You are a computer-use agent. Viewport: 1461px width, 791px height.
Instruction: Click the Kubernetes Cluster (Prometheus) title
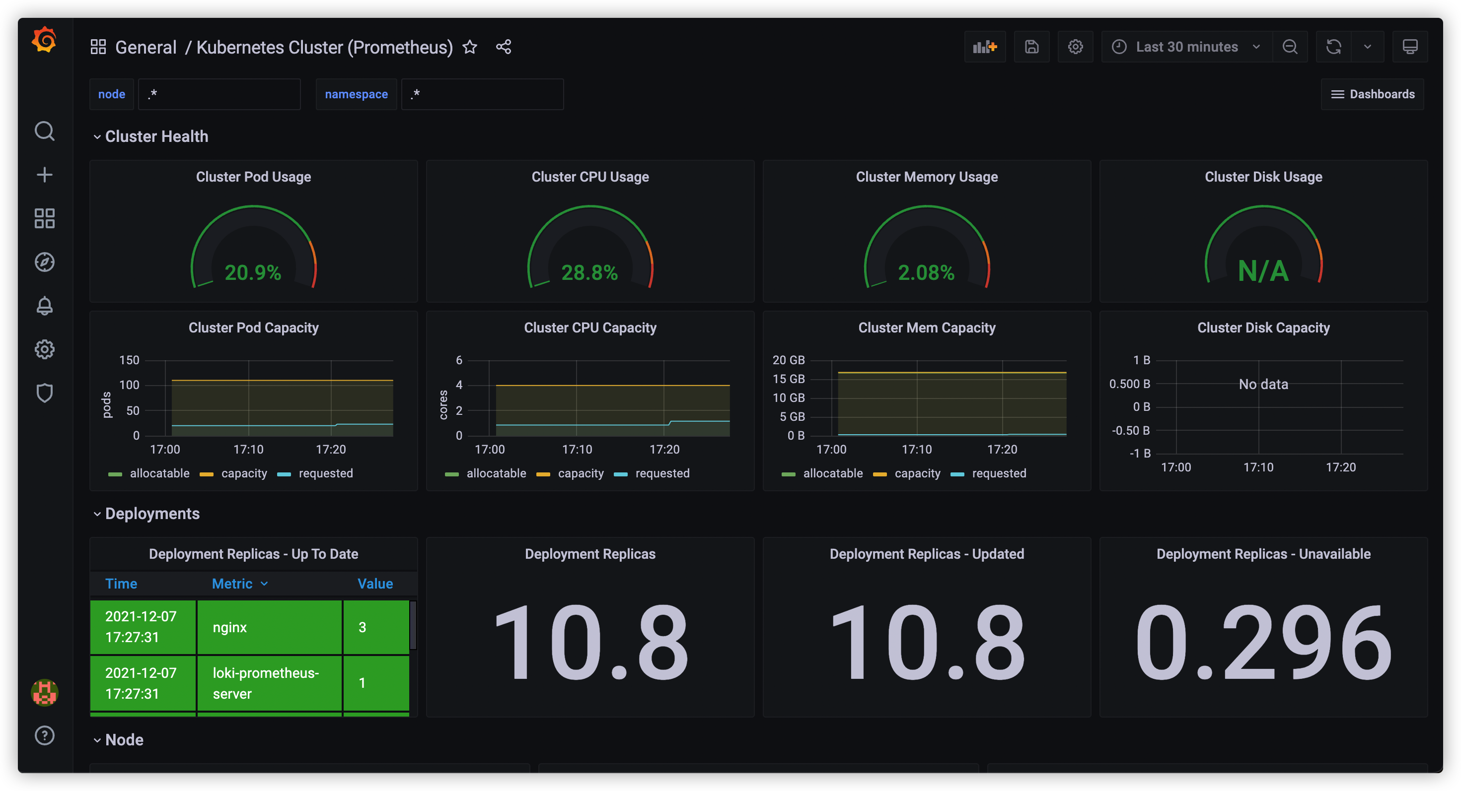pos(324,47)
